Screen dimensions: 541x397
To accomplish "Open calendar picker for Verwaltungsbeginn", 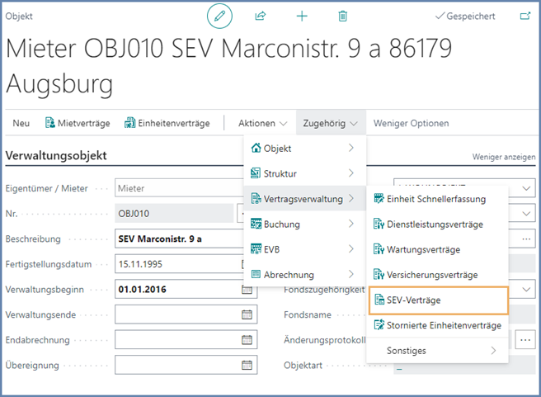I will (247, 290).
